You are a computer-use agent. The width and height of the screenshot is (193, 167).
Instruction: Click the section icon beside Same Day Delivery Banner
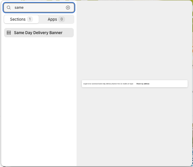pos(9,33)
